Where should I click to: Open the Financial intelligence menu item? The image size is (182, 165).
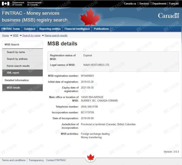pyautogui.click(x=77, y=29)
